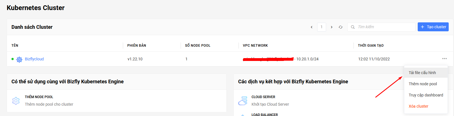Click the Tạo cluster button
Screen dimensions: 454x116
pyautogui.click(x=433, y=27)
